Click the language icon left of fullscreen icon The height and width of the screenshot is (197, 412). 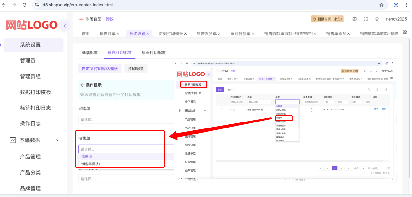coord(355,19)
